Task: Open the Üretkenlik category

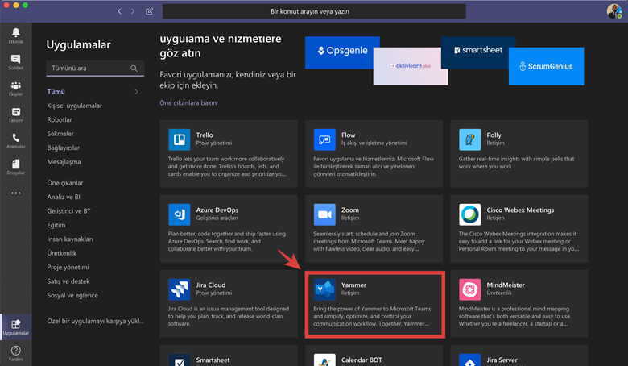Action: (61, 253)
